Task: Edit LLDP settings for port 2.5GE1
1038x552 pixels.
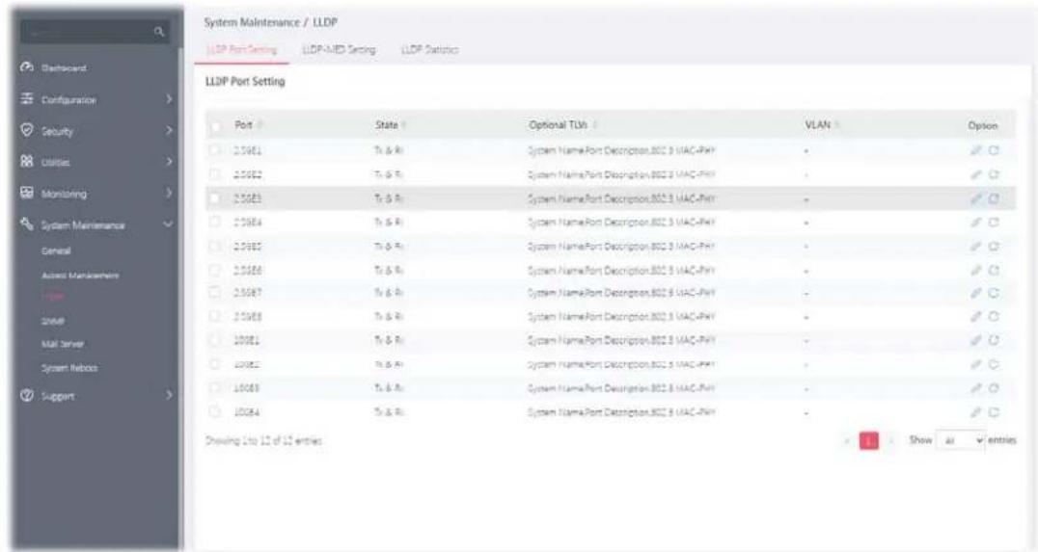Action: point(975,150)
